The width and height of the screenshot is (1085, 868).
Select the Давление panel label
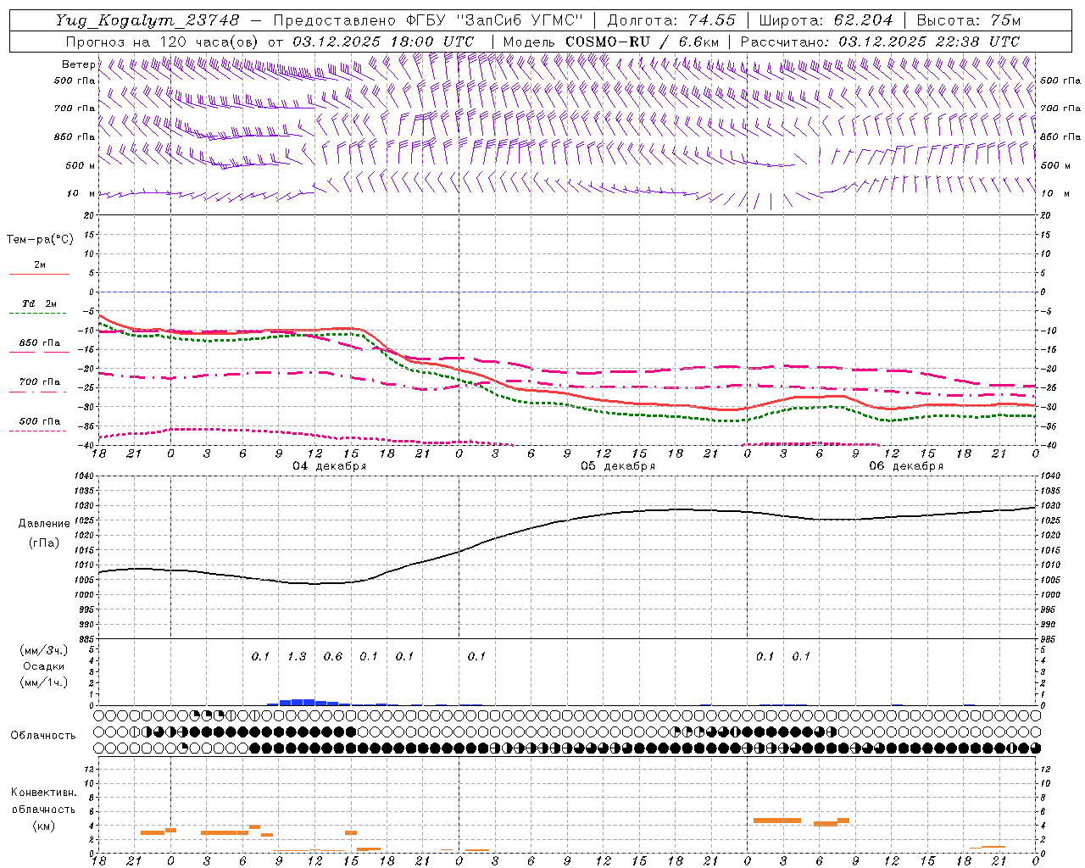click(44, 524)
